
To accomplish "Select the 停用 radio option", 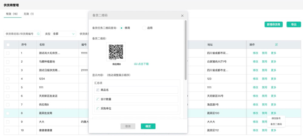I will 121,28.
